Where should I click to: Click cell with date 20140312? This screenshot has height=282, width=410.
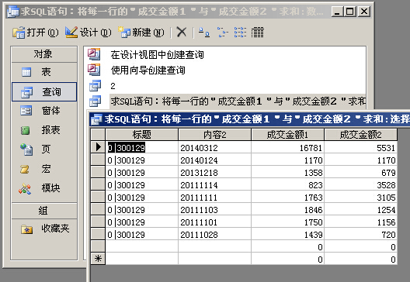coord(214,148)
